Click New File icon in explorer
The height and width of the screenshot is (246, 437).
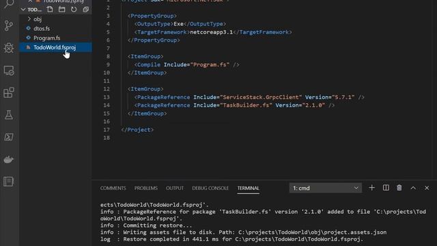[50, 10]
